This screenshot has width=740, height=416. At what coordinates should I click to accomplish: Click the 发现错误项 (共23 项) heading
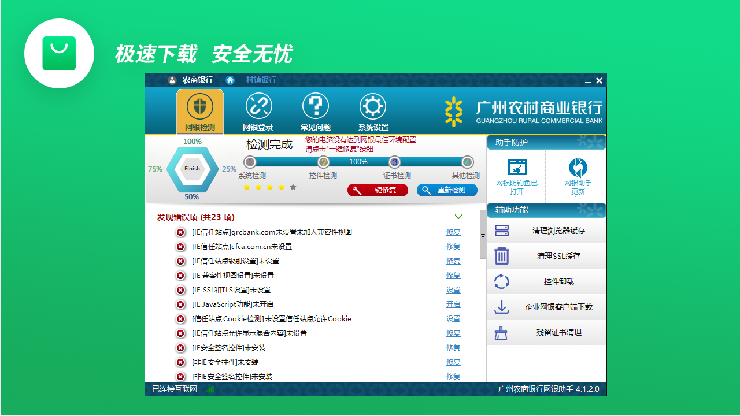click(x=195, y=217)
